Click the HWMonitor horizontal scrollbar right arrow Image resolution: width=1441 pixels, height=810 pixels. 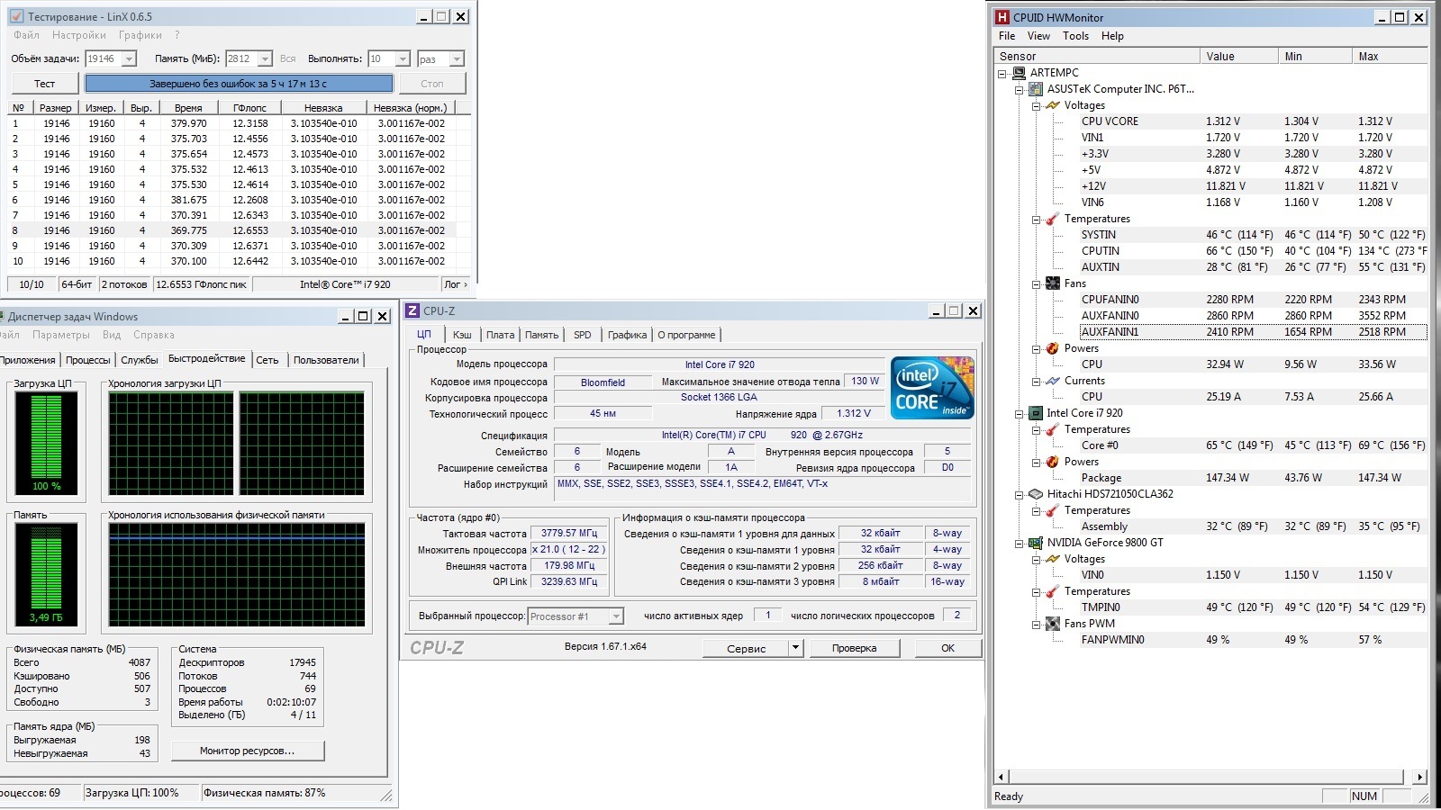tap(1419, 777)
